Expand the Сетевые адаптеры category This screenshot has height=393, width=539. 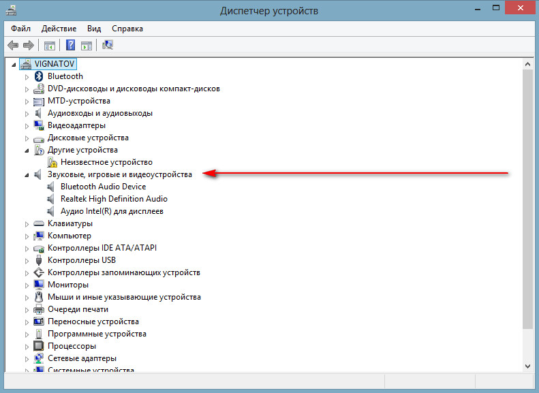[27, 358]
